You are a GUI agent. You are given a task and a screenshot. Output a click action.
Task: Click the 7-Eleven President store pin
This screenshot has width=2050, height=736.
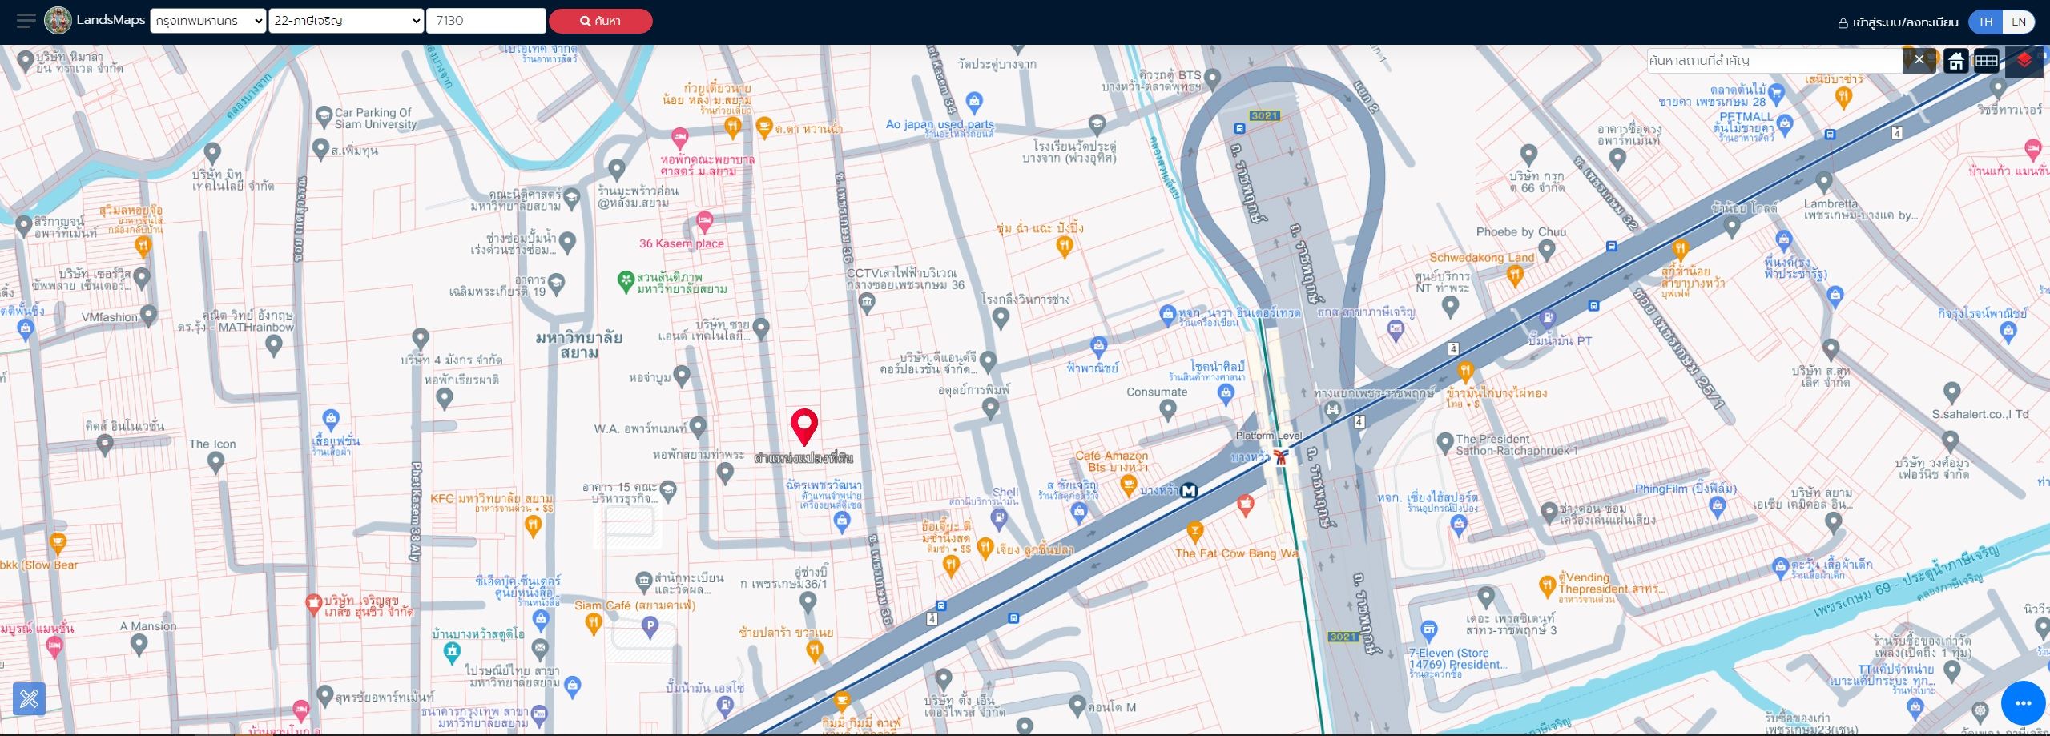coord(1428,630)
